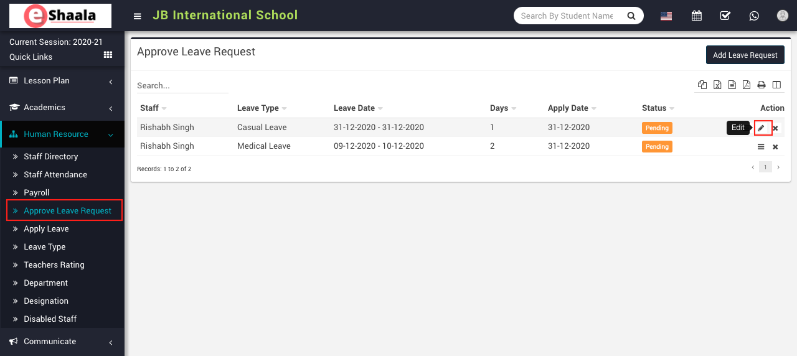Open the calendar icon in top bar
797x356 pixels.
click(697, 16)
